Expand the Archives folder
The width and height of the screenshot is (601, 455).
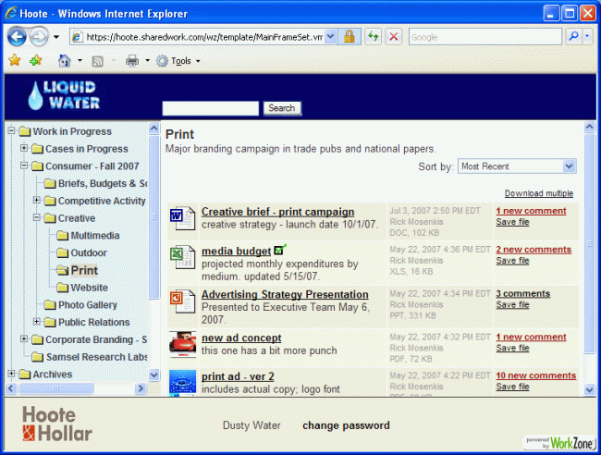(11, 374)
